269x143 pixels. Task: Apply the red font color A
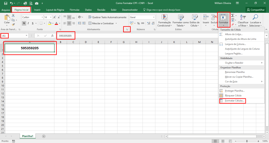pos(56,23)
